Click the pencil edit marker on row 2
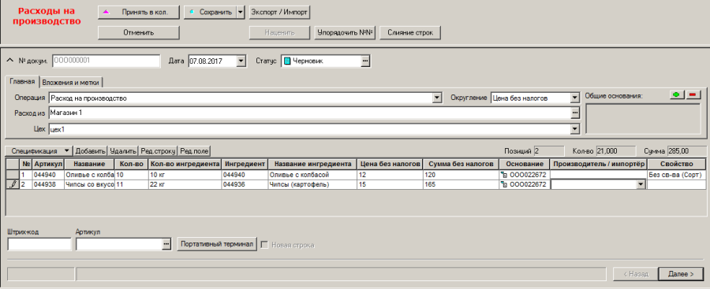The image size is (710, 289). pos(13,184)
